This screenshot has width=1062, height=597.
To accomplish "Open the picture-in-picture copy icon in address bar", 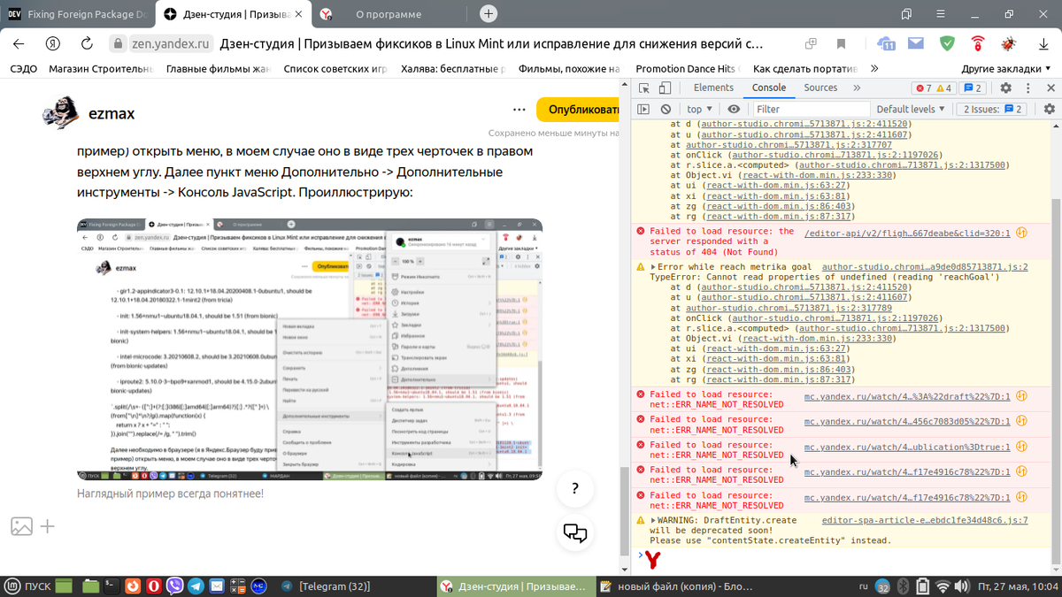I will pyautogui.click(x=811, y=43).
